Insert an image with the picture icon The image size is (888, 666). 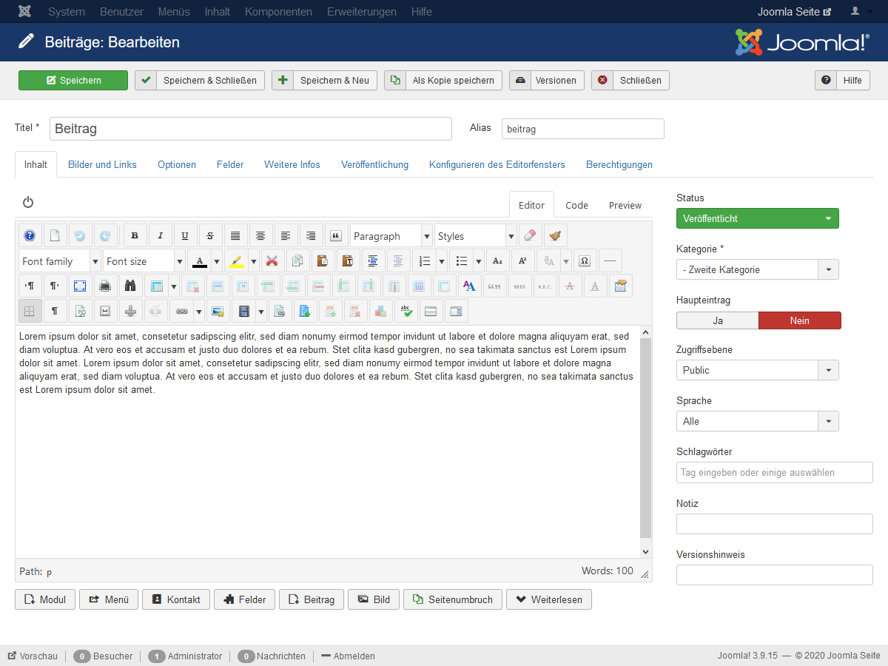218,312
